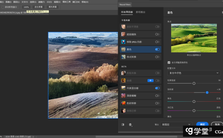The image size is (223, 138).
Task: Click the 适合屏幕 button
Action: tap(39, 7)
